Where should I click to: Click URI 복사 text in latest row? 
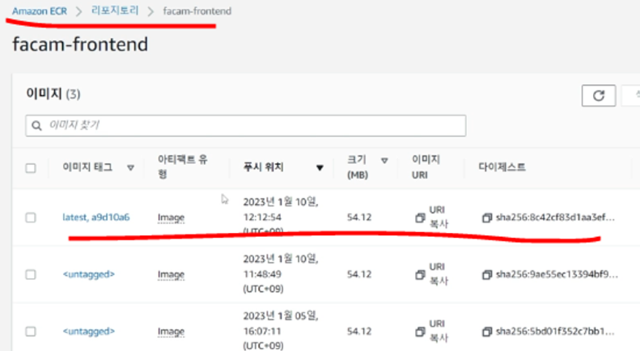coord(439,217)
